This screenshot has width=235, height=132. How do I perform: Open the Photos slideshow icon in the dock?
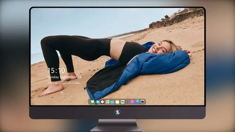[x=123, y=102]
